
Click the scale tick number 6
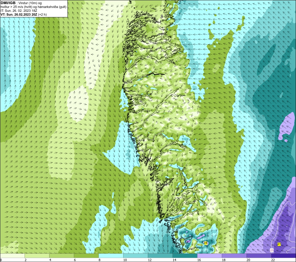(75, 260)
